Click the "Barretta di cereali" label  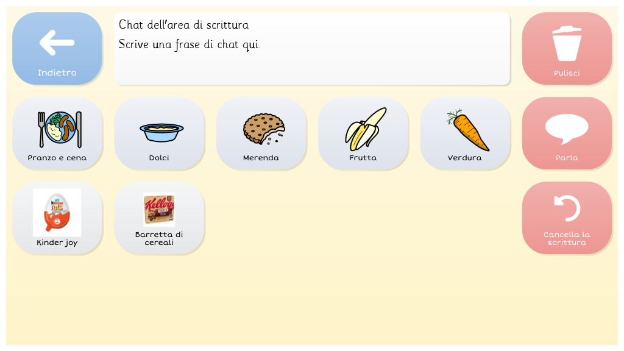[159, 238]
